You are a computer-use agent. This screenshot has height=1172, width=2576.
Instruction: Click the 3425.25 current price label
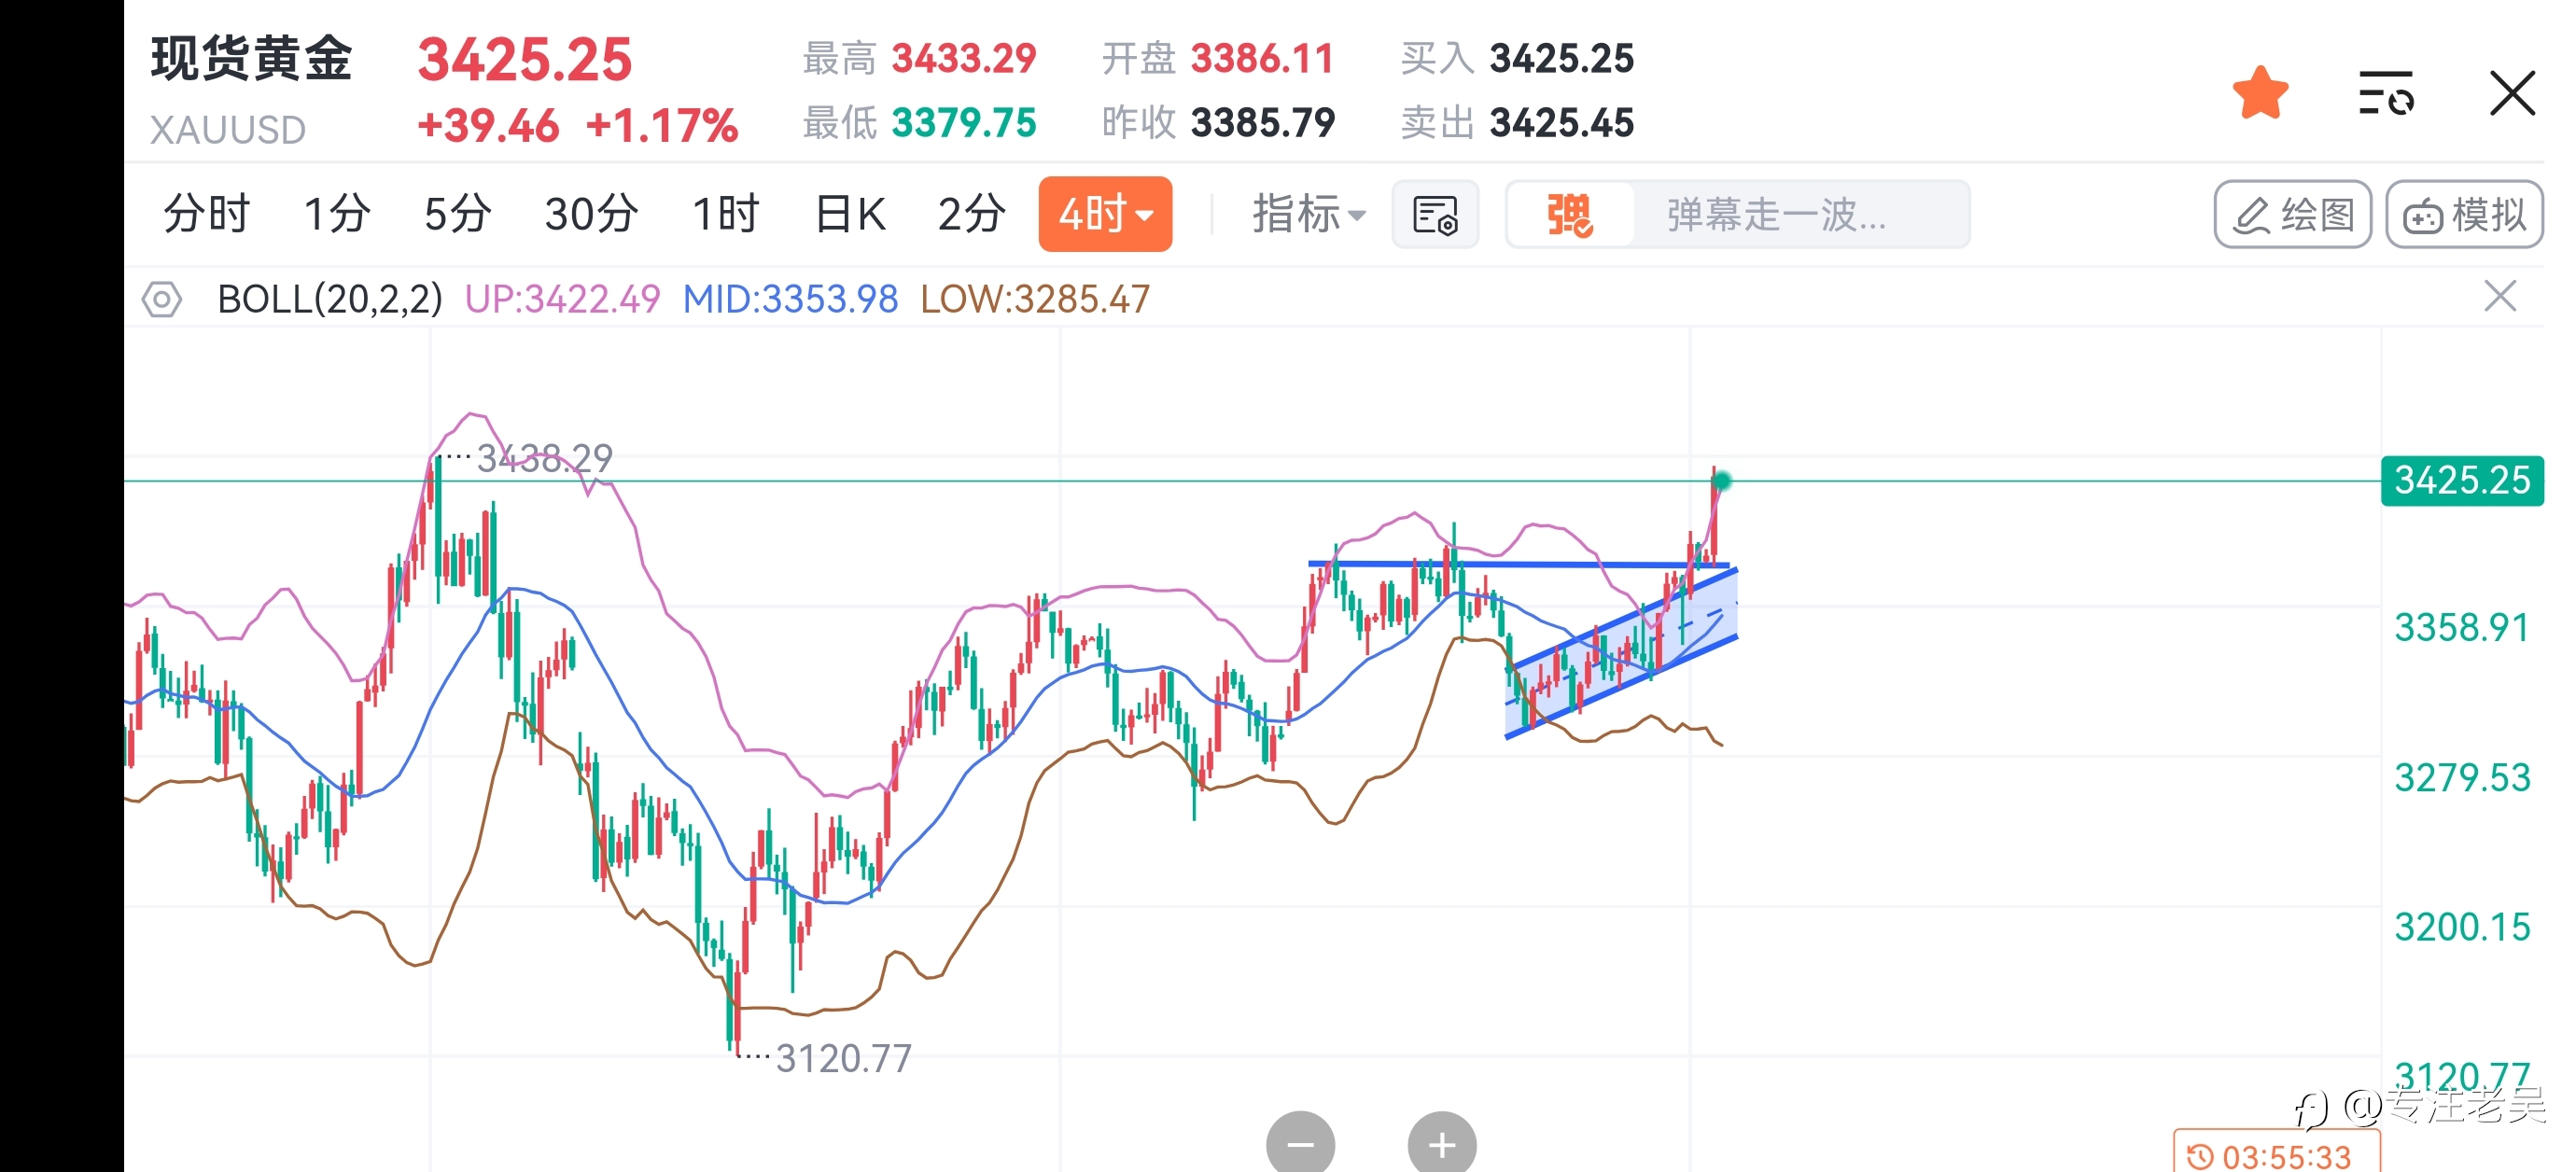click(x=2462, y=481)
